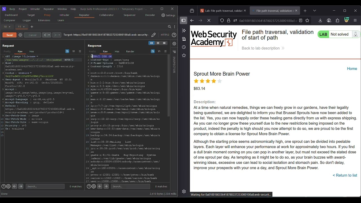Open the Burp menu
The width and height of the screenshot is (361, 203).
pos(12,9)
